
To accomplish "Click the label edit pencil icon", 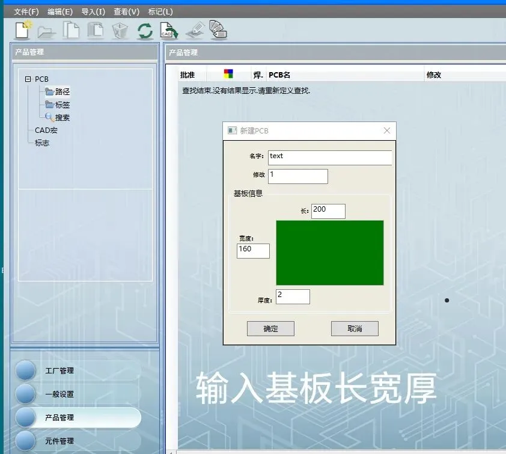I will (195, 30).
